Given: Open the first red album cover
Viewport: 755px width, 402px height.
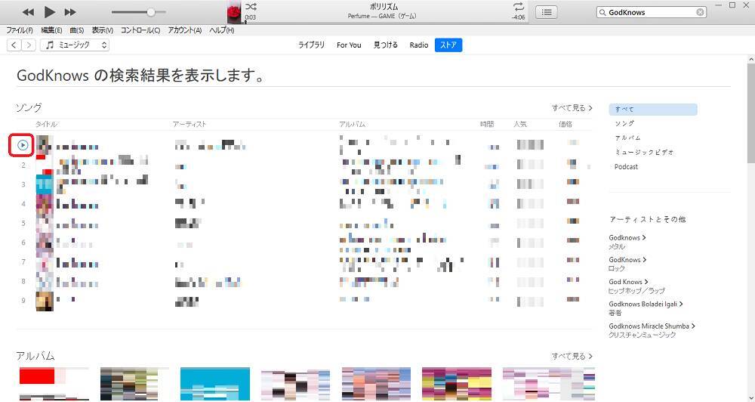Looking at the screenshot, I should click(54, 384).
